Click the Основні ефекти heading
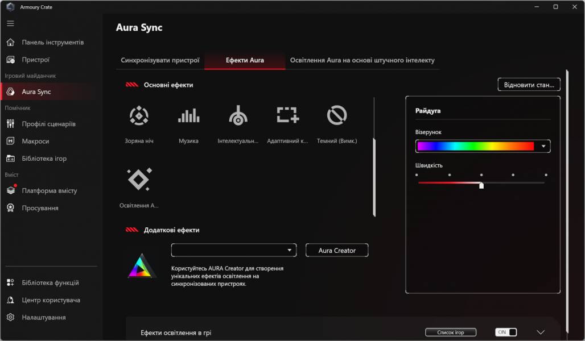The image size is (585, 341). point(168,85)
